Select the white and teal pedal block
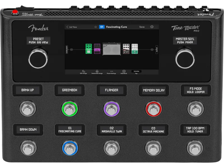 (x=135, y=49)
